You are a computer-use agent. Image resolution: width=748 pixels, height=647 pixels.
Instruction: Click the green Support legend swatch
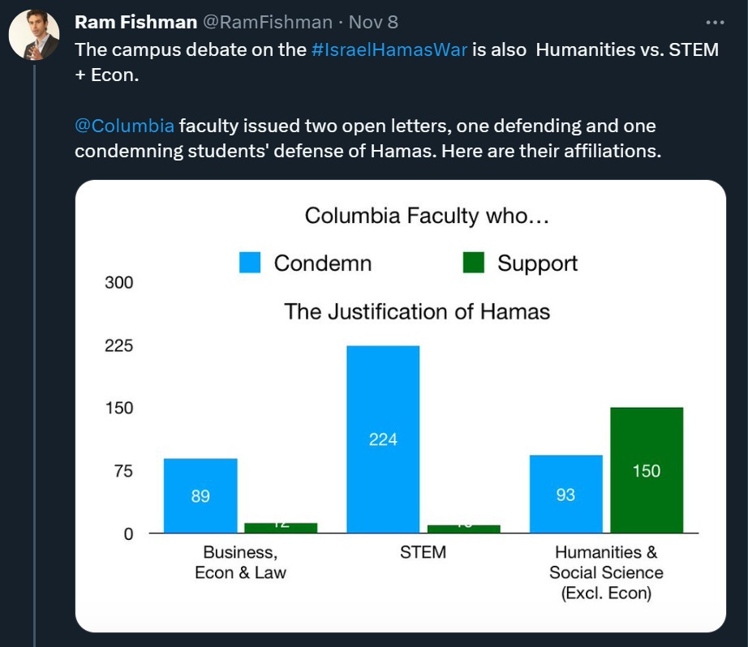coord(474,263)
